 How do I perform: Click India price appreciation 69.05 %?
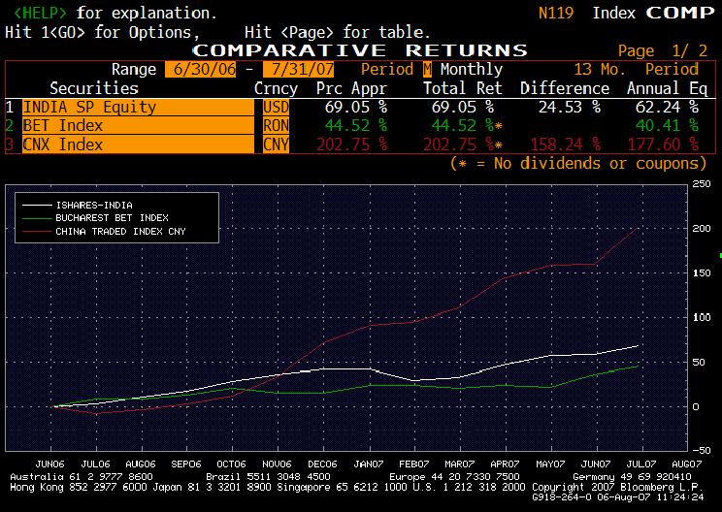[x=356, y=108]
